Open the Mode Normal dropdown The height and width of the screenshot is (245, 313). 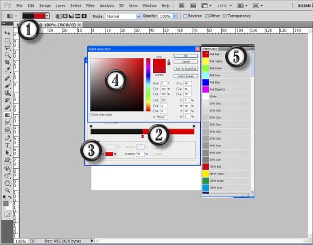coord(123,16)
